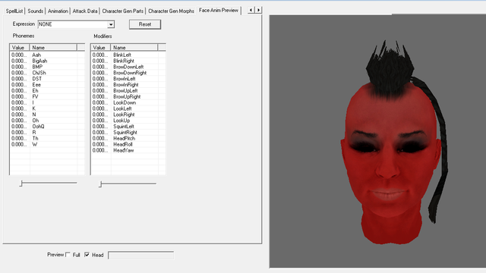
Task: Select the HeadYaw modifier row
Action: [128, 150]
